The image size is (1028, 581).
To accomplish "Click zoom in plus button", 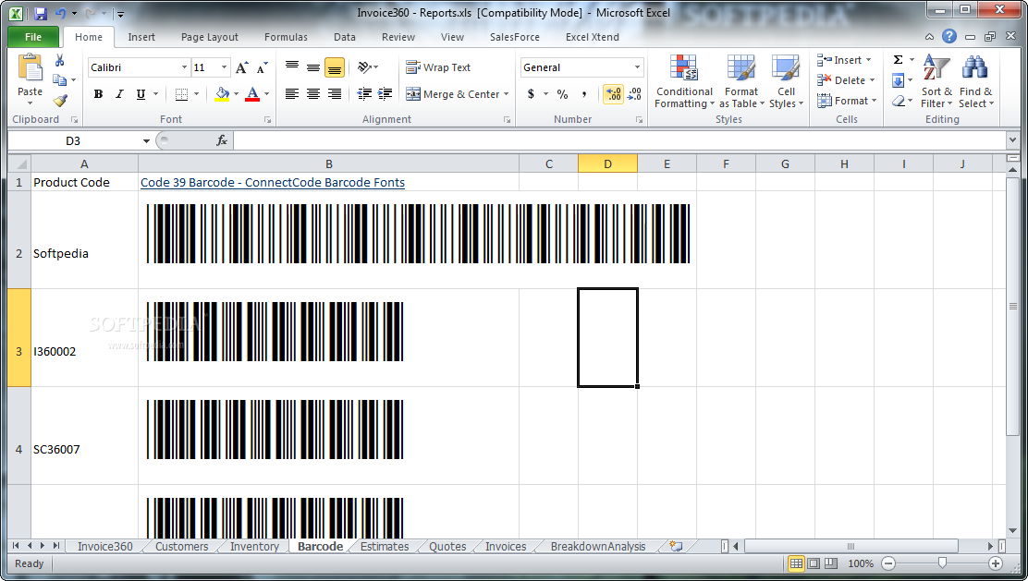I will click(996, 563).
